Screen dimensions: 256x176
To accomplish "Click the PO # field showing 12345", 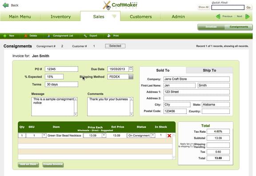I will click(61, 69).
